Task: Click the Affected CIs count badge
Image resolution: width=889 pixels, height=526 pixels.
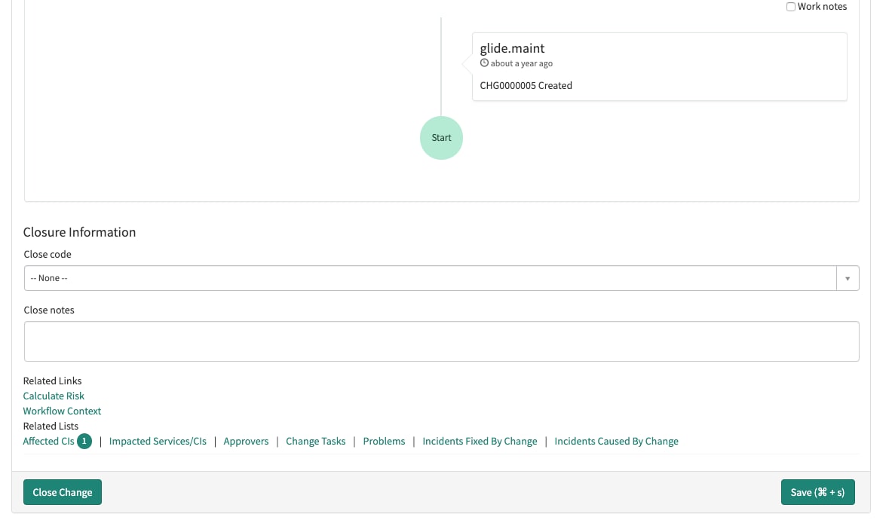Action: pyautogui.click(x=84, y=441)
